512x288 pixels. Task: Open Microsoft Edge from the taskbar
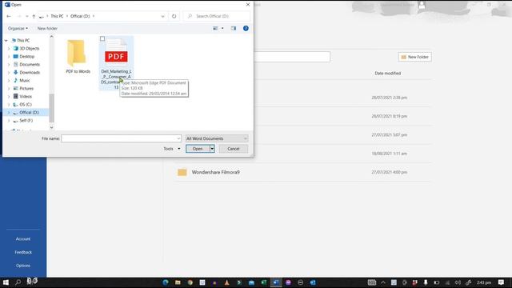pos(166,282)
